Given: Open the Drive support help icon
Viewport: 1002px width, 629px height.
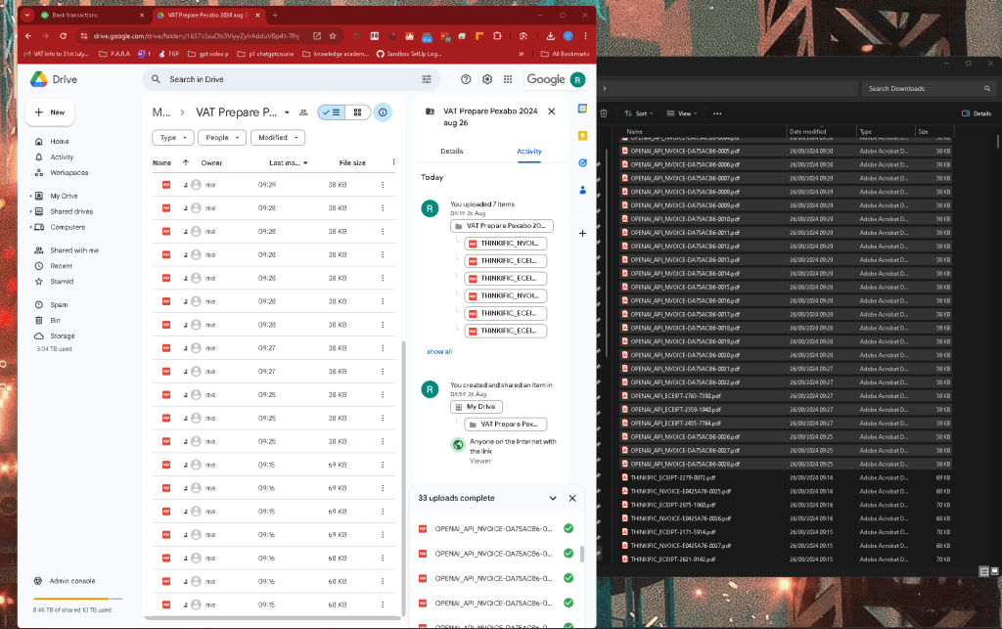Looking at the screenshot, I should point(466,79).
